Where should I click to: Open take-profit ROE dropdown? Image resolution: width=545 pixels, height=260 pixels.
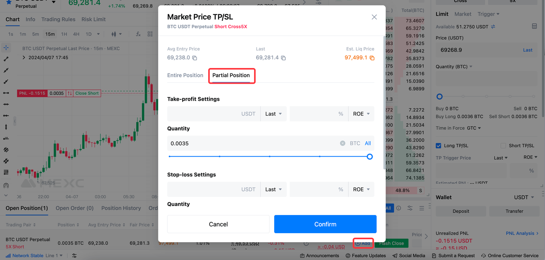361,114
